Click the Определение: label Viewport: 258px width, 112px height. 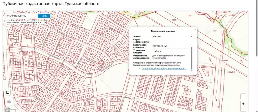pos(13,22)
